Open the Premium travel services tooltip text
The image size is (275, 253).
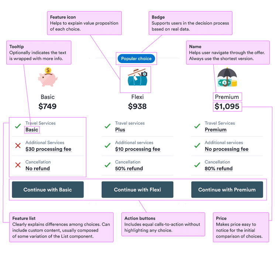point(216,130)
